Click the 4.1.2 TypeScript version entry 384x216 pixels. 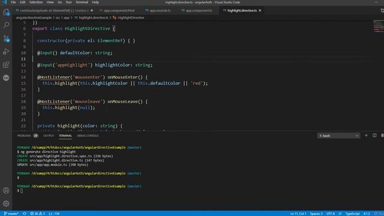[x=367, y=214]
